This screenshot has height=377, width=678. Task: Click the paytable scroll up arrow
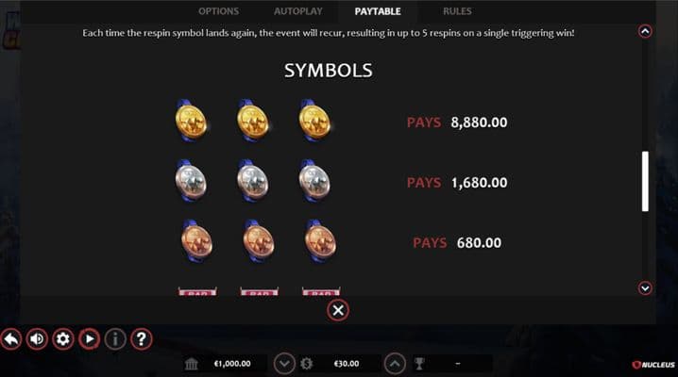pos(645,31)
